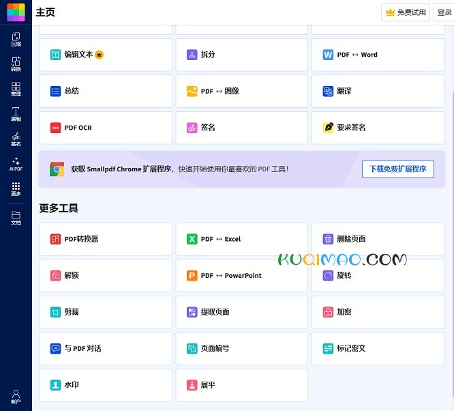Open the Sign (签名) sidebar item

pos(16,139)
